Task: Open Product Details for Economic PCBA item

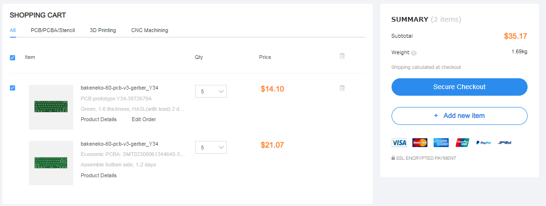Action: tap(98, 175)
